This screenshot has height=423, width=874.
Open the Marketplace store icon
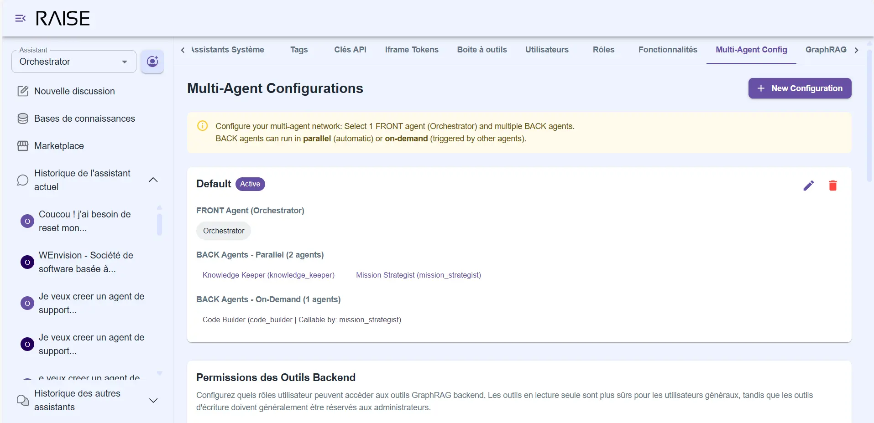(23, 146)
